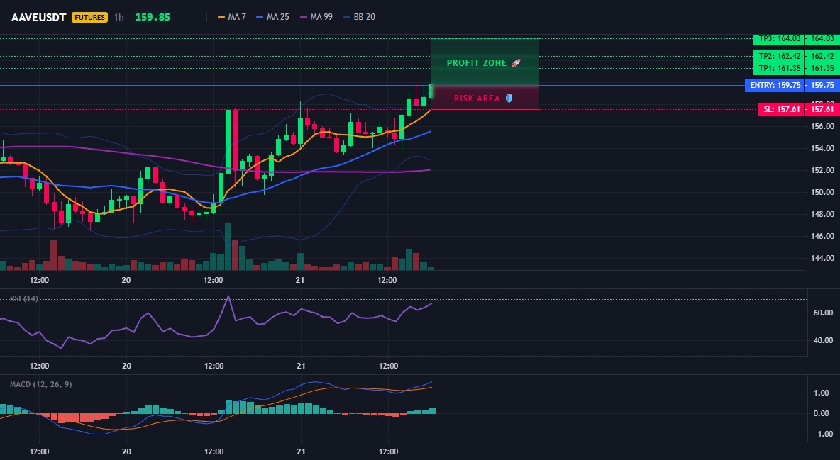
Task: Click the 152.00 price axis value
Action: (822, 170)
